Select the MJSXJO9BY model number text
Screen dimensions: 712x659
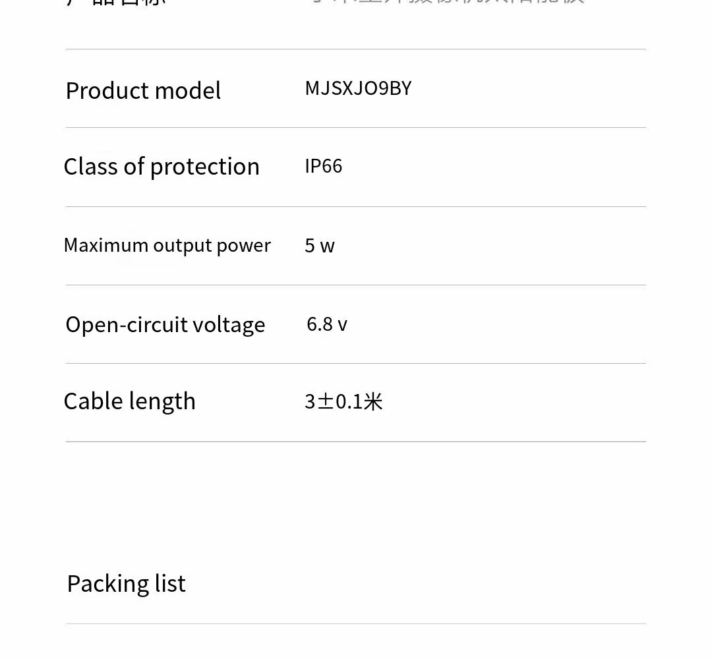click(x=358, y=88)
